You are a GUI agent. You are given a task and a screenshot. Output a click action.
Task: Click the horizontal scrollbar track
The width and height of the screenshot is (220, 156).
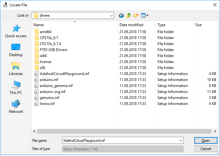[124, 131]
